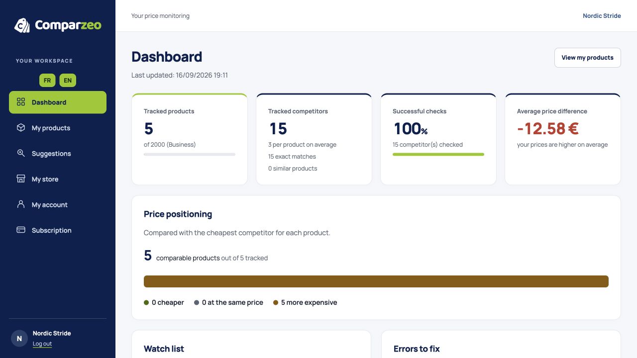Open the Suggestions section

(x=58, y=154)
